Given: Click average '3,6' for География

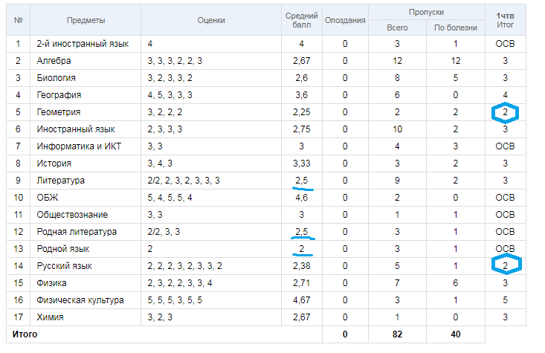Looking at the screenshot, I should click(x=301, y=95).
